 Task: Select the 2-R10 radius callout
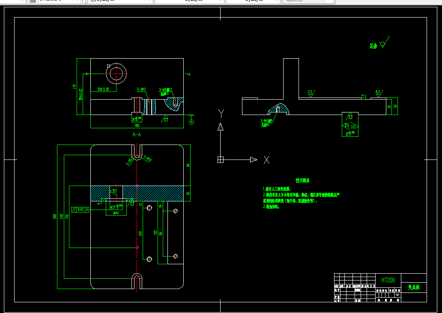tap(148, 159)
